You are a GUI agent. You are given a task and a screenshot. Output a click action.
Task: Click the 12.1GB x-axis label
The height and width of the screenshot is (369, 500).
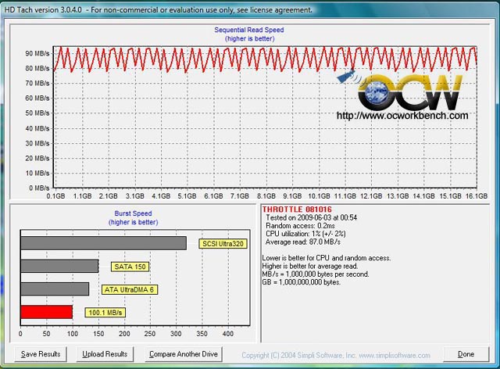coord(371,196)
